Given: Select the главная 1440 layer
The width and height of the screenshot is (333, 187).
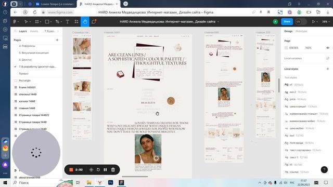Looking at the screenshot, I should (x=27, y=108).
